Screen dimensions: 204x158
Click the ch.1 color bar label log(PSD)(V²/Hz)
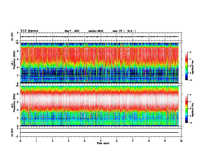click(193, 67)
